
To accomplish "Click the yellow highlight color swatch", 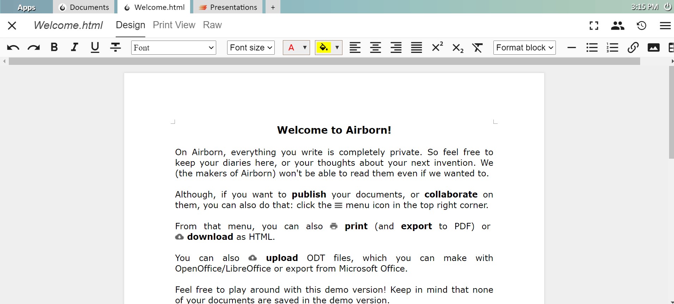I will click(323, 48).
